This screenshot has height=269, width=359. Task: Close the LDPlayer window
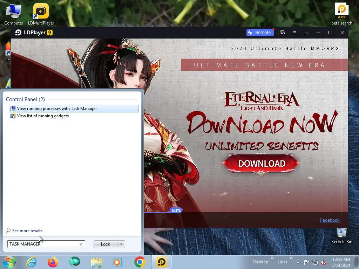coord(342,33)
